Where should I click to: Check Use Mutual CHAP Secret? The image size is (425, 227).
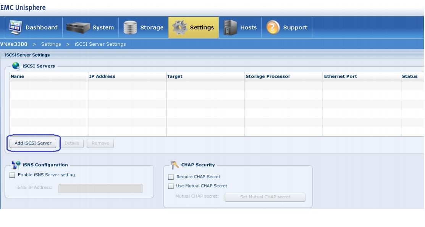[x=171, y=186]
